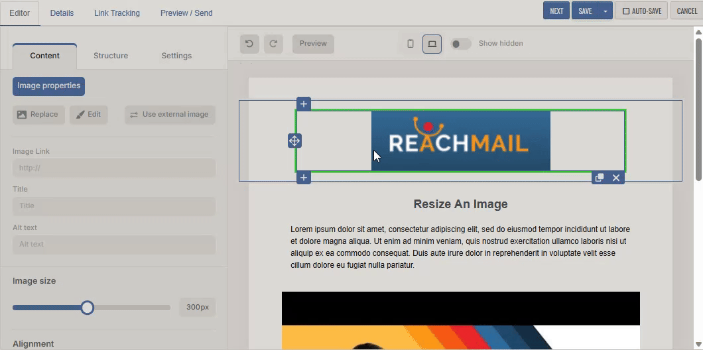Click the Image Link input field
Image resolution: width=703 pixels, height=350 pixels.
tap(114, 168)
